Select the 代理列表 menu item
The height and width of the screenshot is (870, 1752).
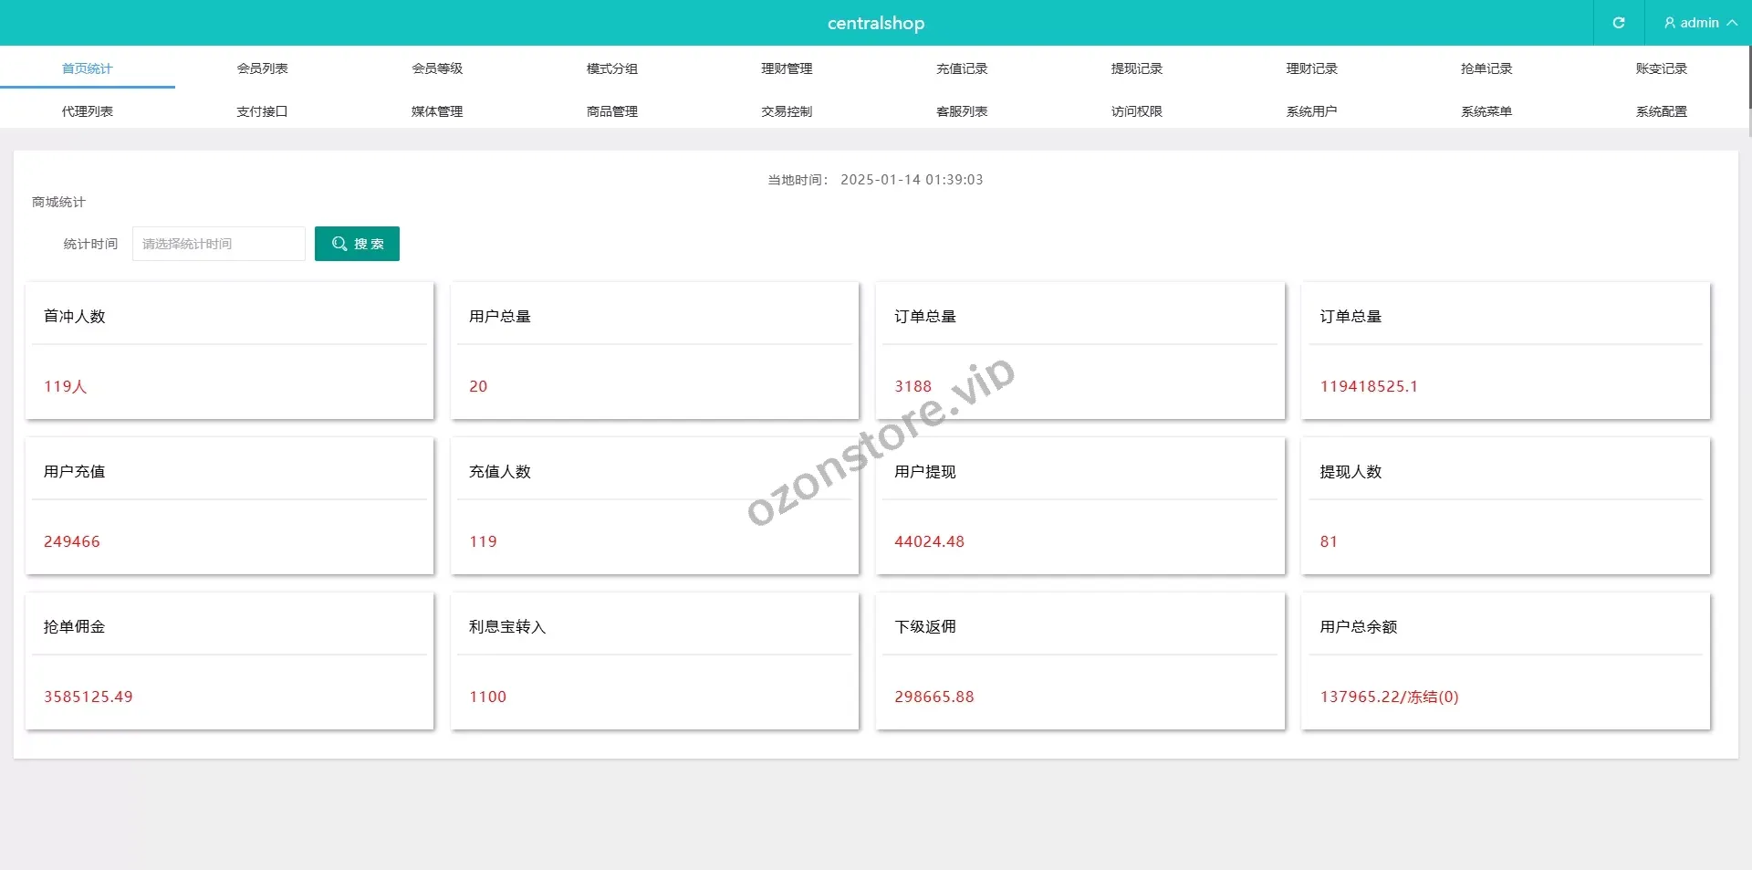[88, 111]
